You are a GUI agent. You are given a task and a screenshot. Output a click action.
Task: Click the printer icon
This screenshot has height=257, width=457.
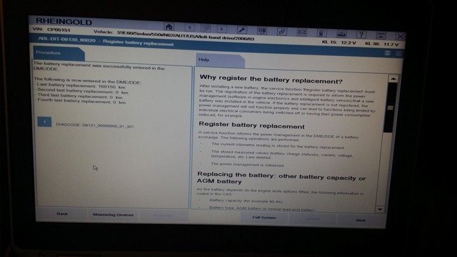(341, 34)
